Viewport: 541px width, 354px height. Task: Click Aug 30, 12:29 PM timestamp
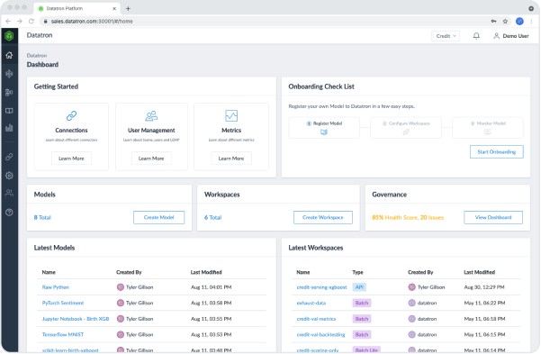pos(484,287)
